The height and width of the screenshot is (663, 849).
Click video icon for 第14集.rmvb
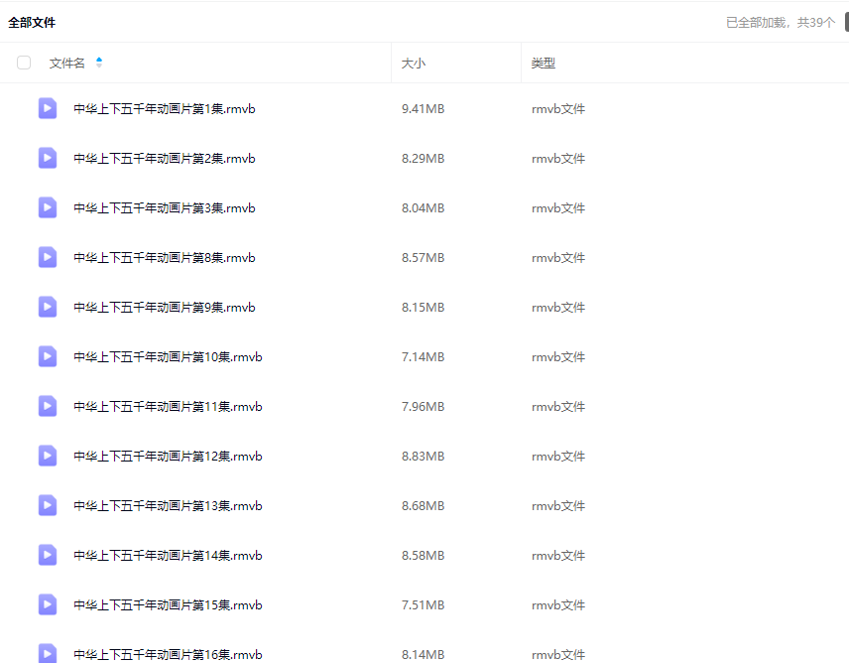48,555
